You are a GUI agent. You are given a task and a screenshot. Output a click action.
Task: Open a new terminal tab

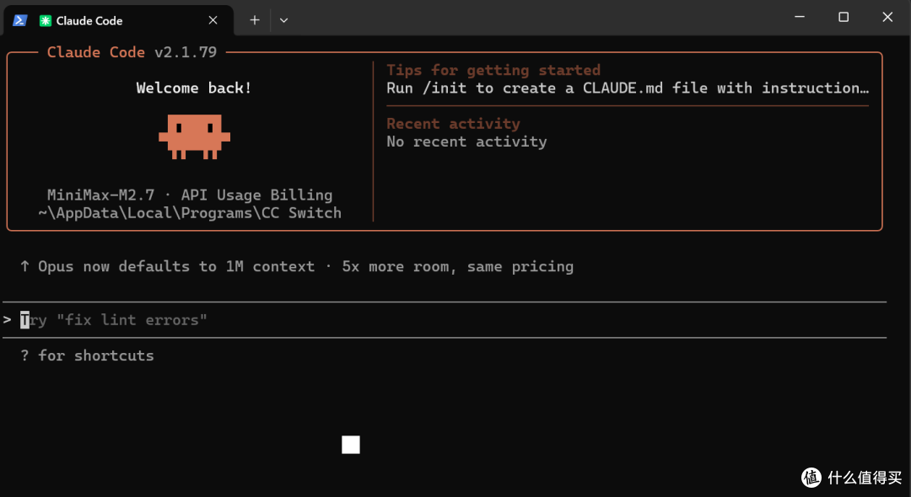coord(255,20)
